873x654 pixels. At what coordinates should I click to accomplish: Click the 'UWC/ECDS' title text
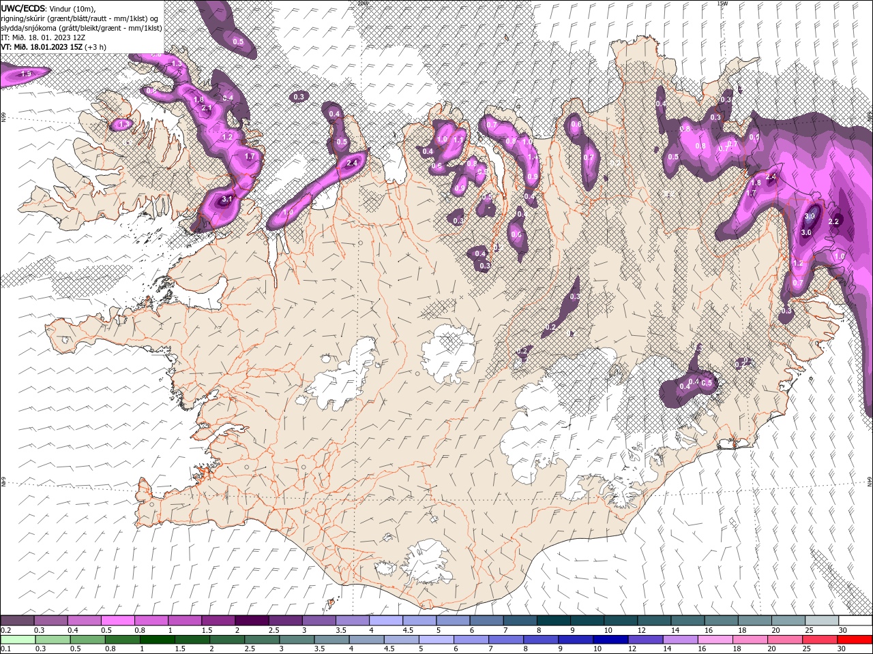(x=23, y=8)
